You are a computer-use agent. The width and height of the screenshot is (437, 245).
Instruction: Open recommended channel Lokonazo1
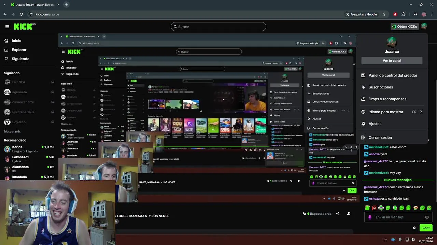tap(29, 159)
